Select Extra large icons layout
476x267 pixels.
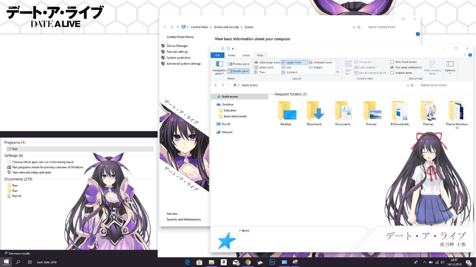(x=267, y=62)
